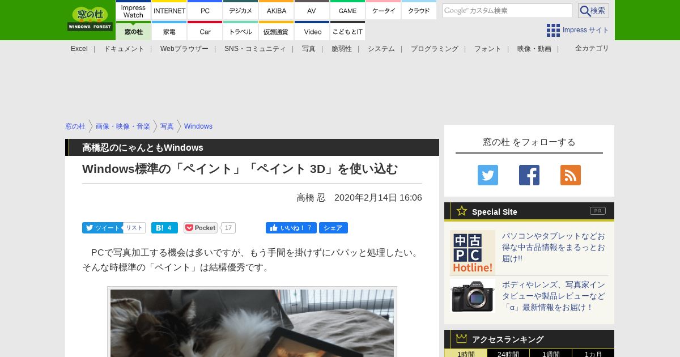Viewport: 680px width, 357px height.
Task: Click the Pocket count 17 bubble
Action: (x=228, y=228)
